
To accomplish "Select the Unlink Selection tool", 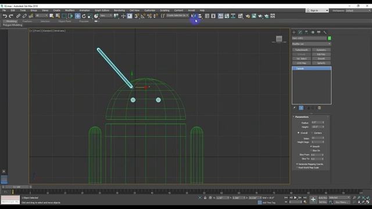I will pos(24,16).
